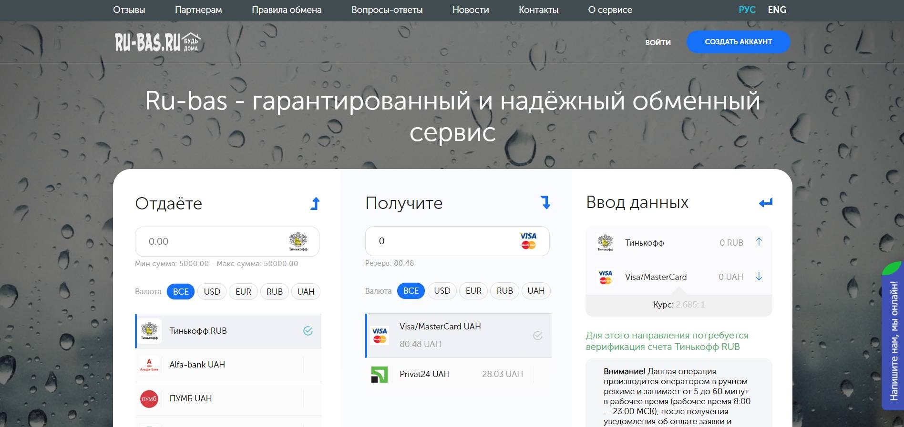Go to Правила обмена
Viewport: 904px width, 427px height.
tap(287, 10)
